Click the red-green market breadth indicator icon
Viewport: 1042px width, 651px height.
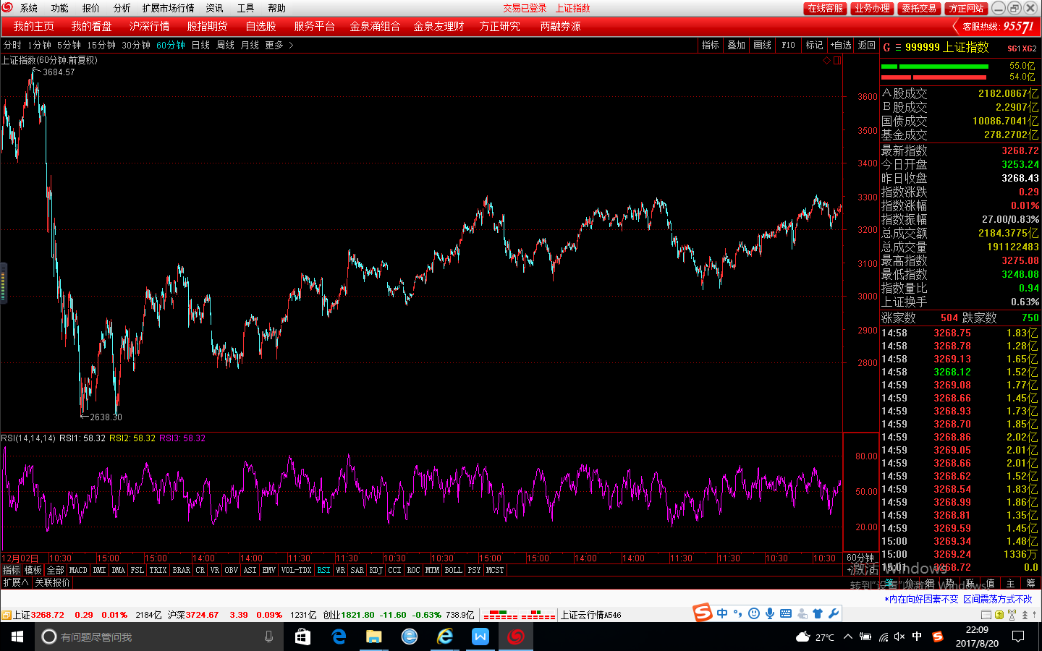click(519, 616)
